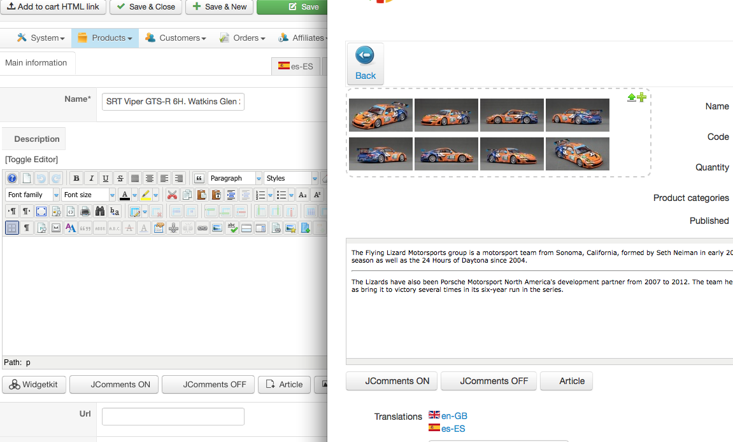Click the Back button

(x=365, y=64)
